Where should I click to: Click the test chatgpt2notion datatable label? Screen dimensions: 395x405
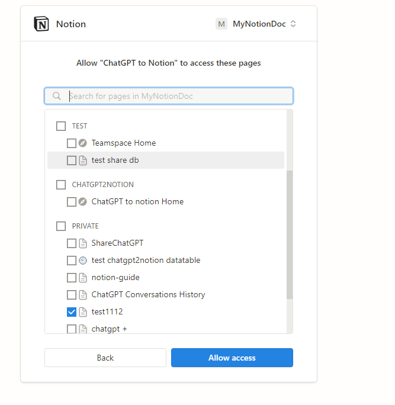(x=146, y=261)
